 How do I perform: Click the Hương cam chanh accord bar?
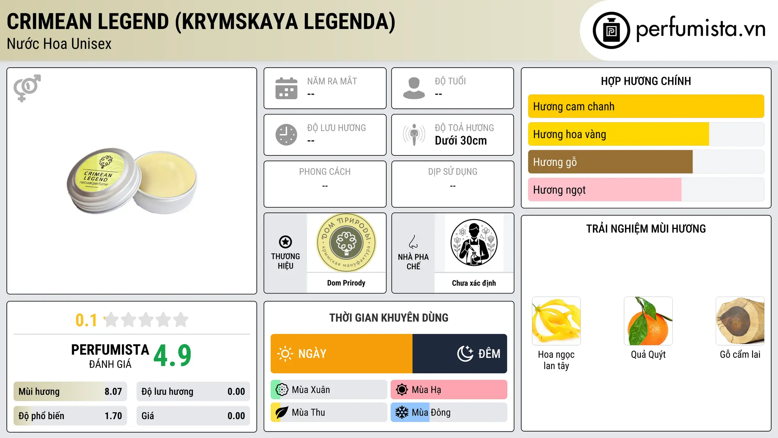tap(646, 106)
